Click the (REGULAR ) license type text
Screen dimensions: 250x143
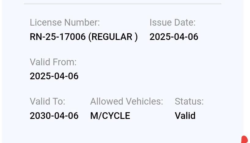(113, 37)
